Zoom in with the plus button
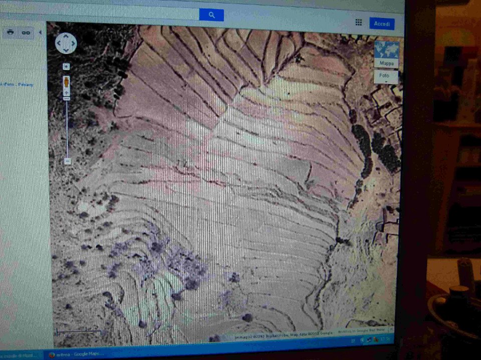This screenshot has width=481, height=360. pyautogui.click(x=66, y=93)
